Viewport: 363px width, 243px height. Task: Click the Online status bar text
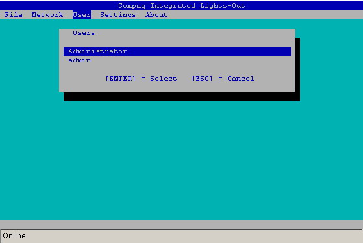point(14,236)
